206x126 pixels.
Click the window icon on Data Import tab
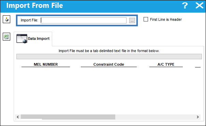[x=22, y=38]
